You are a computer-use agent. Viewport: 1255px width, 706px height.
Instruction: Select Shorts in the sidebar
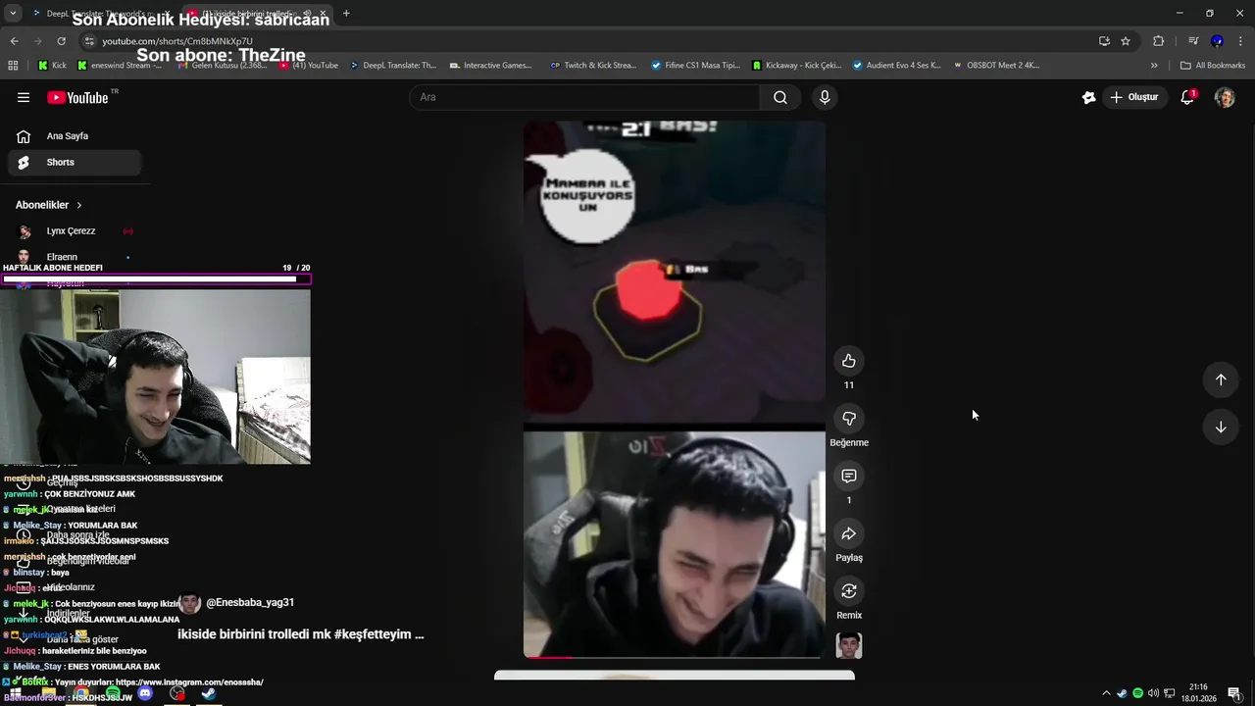(75, 162)
